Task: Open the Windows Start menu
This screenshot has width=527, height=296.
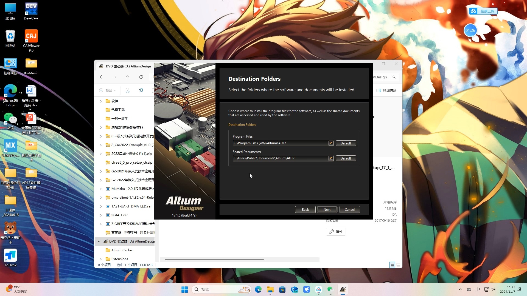Action: [184, 289]
